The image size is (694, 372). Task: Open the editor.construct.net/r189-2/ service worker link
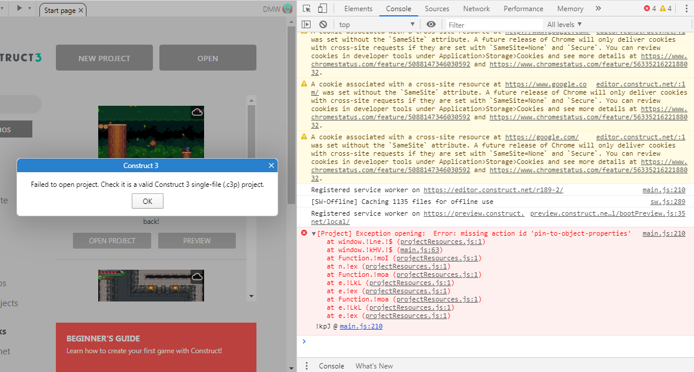tap(493, 190)
